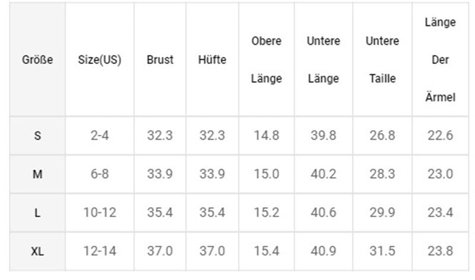Select the size XL row label
The image size is (475, 280).
37,252
